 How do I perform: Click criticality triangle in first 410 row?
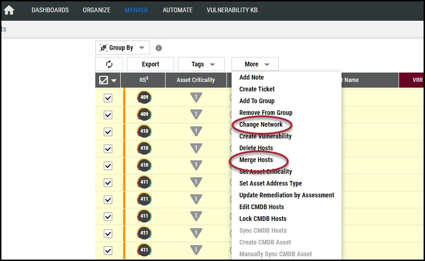196,131
